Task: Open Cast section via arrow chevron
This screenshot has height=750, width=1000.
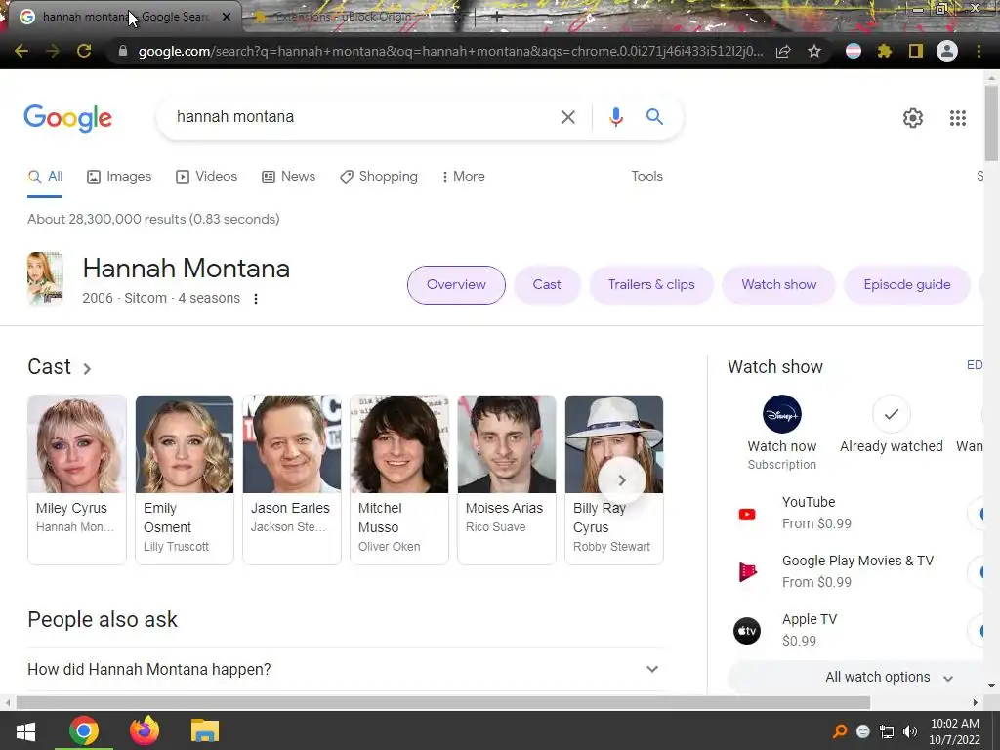Action: click(x=87, y=368)
